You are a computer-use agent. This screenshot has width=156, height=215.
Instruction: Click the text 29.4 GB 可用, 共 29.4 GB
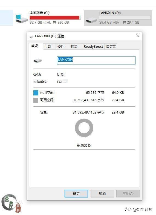[x=119, y=22]
